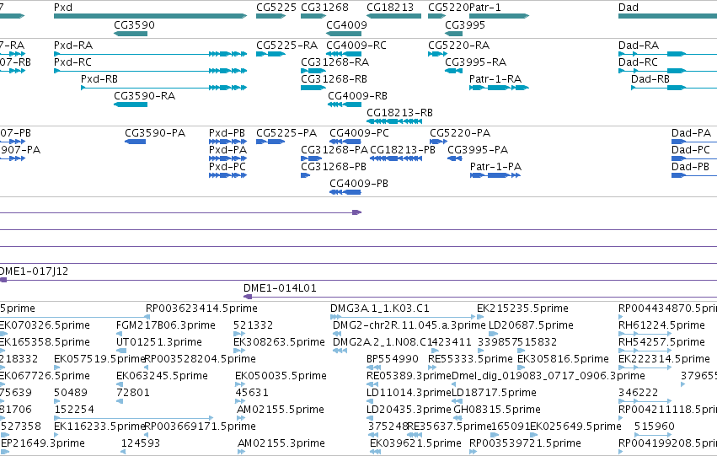Select the CG4009-PB protein label
Viewport: 717px width, 456px height.
click(x=359, y=184)
